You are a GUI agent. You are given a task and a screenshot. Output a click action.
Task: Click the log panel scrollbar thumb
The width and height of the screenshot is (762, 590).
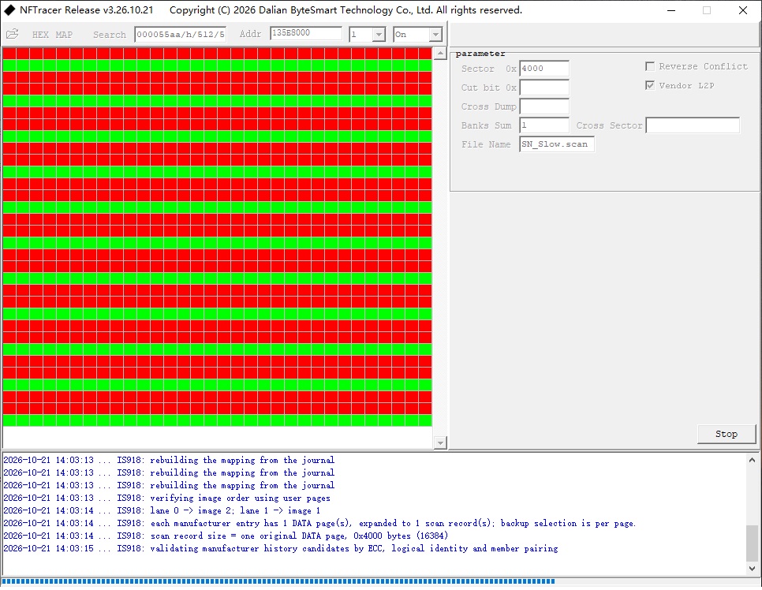[x=752, y=543]
